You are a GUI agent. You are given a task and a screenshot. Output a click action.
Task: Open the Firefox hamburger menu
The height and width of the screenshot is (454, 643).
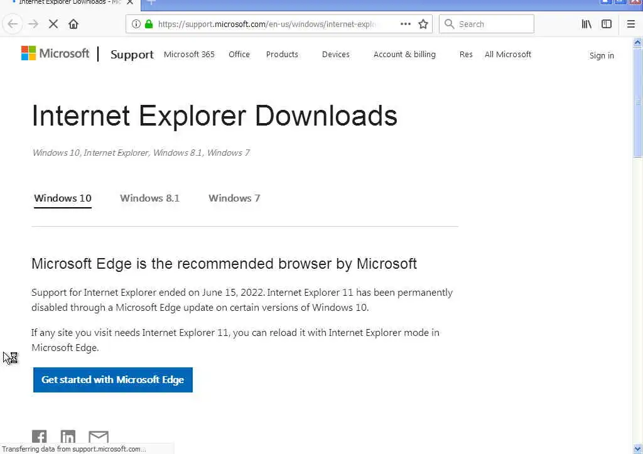click(x=631, y=24)
